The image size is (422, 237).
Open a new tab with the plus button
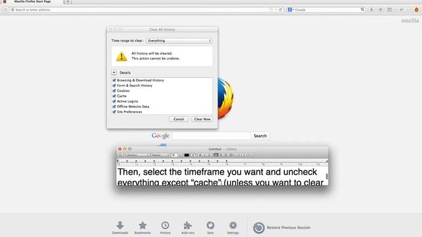pos(67,1)
